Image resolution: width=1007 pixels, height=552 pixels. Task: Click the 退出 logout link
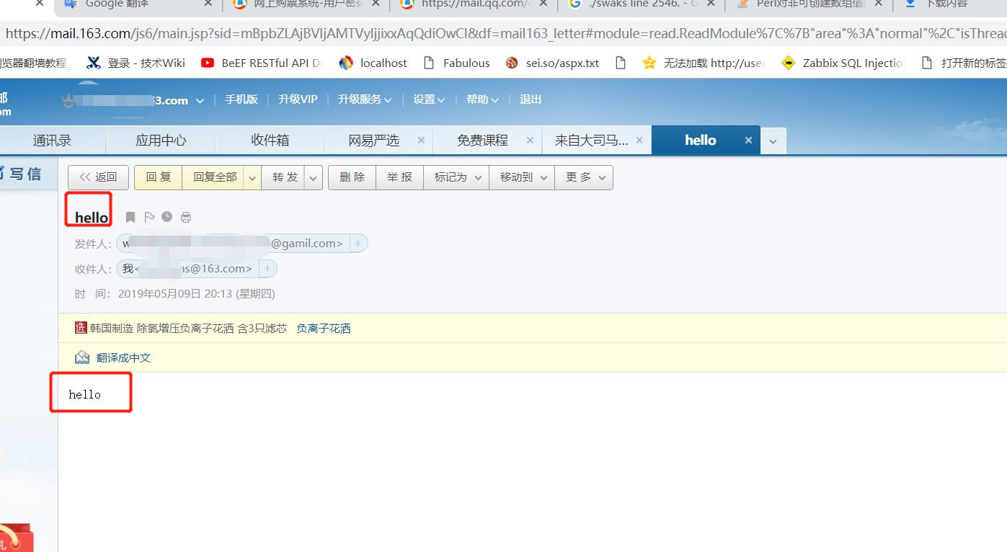pyautogui.click(x=531, y=99)
